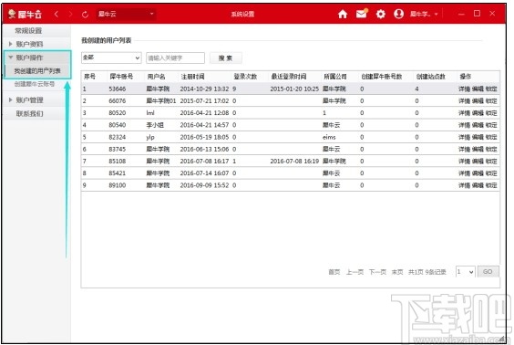
Task: Open 联系我们 in the sidebar
Action: point(29,113)
